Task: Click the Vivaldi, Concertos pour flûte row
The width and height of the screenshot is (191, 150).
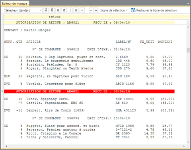Action: tap(88, 84)
